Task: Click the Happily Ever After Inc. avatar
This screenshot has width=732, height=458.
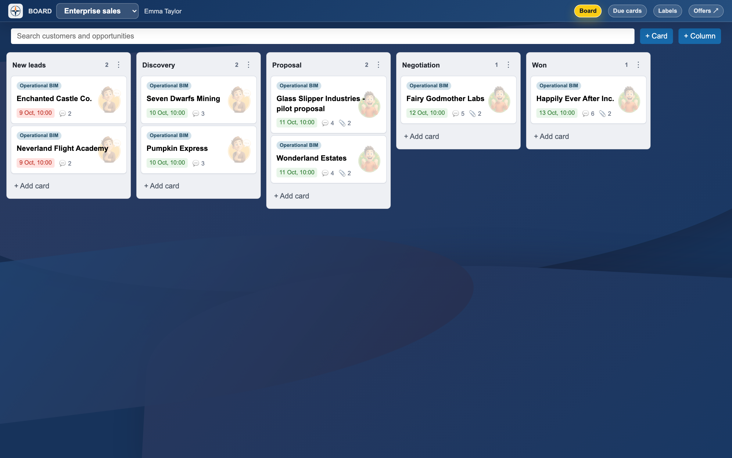Action: [629, 100]
